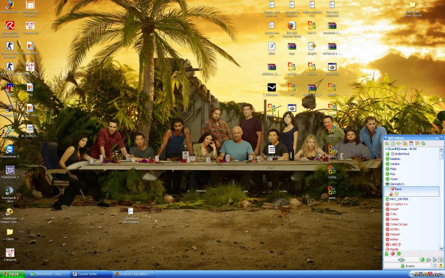This screenshot has height=278, width=445.
Task: Select the mIRC desktop icon
Action: (x=10, y=89)
